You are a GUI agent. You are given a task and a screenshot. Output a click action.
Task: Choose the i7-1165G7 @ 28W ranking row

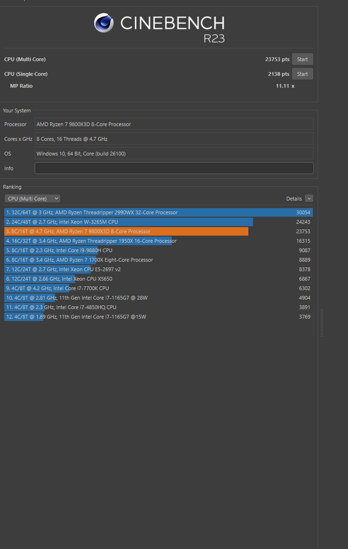[158, 298]
